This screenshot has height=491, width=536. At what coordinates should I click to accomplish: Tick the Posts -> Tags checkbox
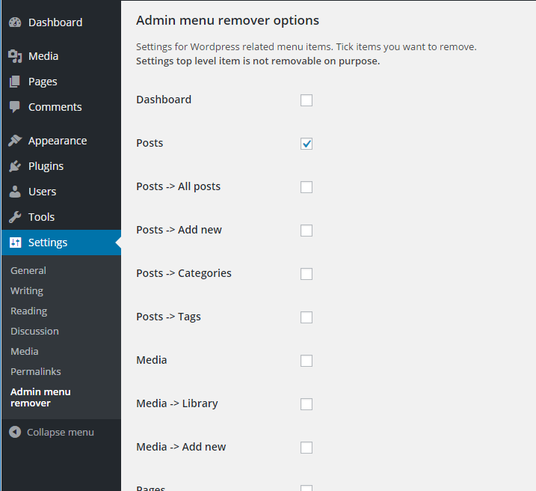(306, 317)
